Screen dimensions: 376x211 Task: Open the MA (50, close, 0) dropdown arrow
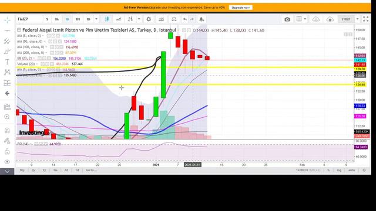[45, 42]
